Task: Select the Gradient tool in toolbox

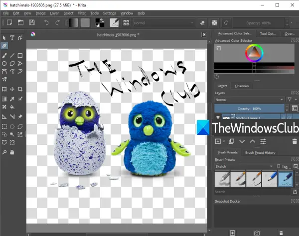Action: tap(4, 99)
